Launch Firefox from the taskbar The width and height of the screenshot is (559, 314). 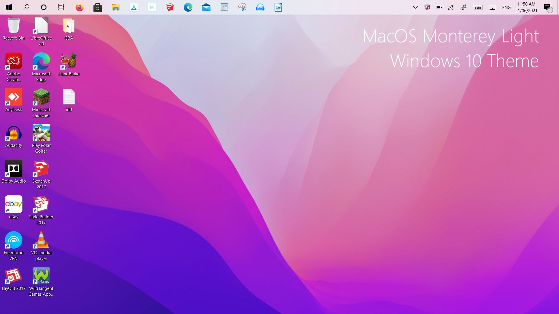[79, 7]
